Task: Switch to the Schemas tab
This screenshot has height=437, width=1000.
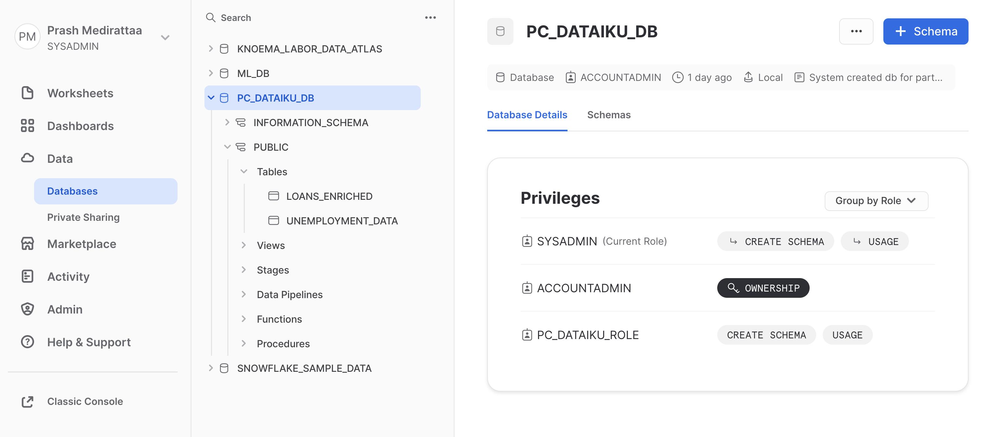Action: pyautogui.click(x=608, y=115)
